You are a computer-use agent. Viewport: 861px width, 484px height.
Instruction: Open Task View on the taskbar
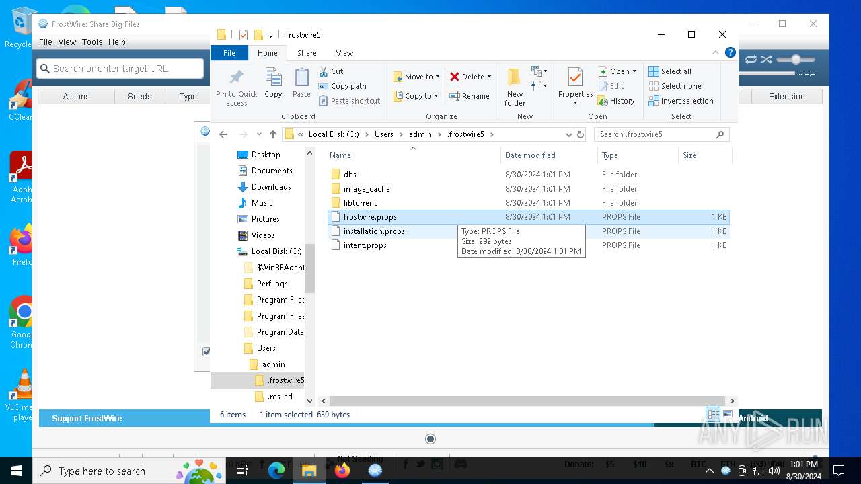243,471
